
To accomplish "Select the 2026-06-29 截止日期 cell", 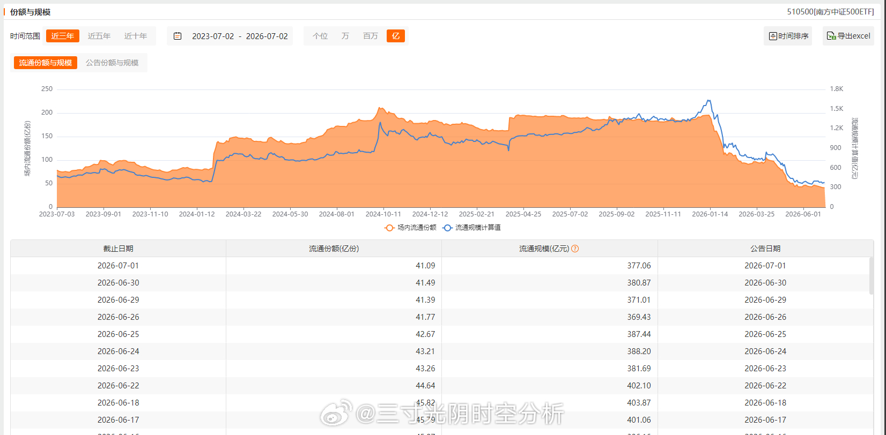I will click(118, 300).
